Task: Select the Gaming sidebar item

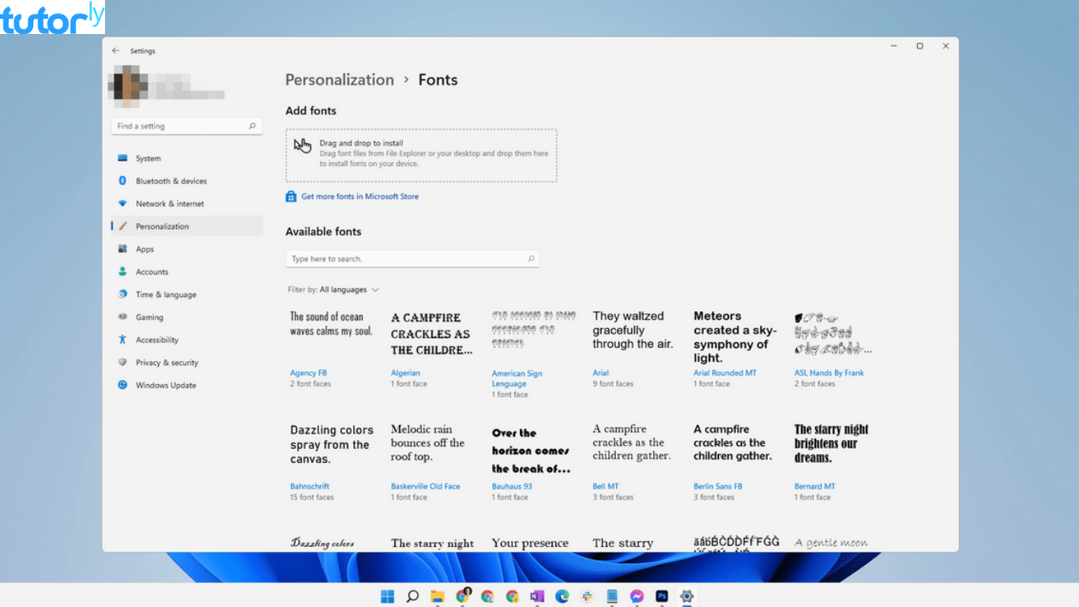Action: coord(186,317)
